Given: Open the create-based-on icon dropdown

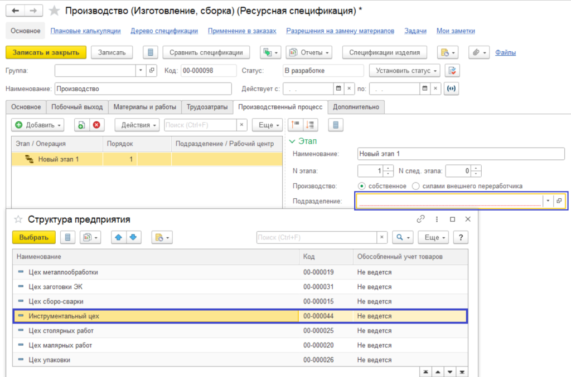Looking at the screenshot, I should point(270,52).
